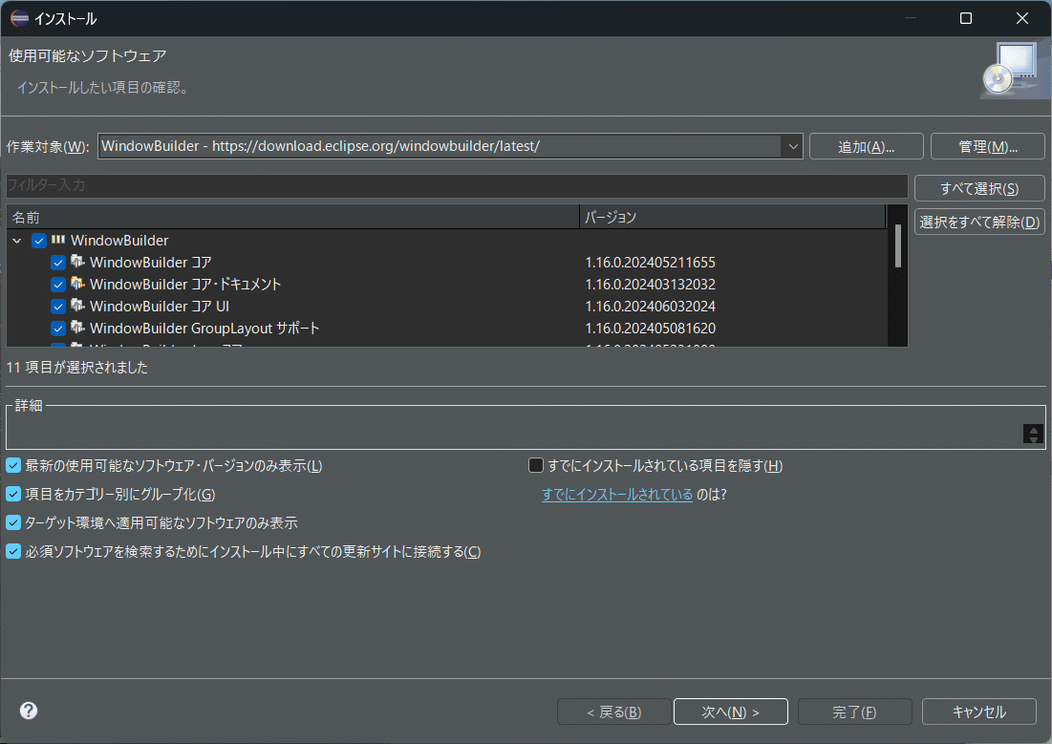Uncheck the WindowBuilder コア UI checkbox
Viewport: 1052px width, 744px height.
tap(58, 307)
